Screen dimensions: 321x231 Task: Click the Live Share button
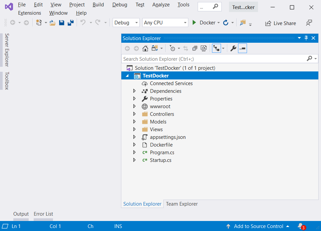[280, 23]
